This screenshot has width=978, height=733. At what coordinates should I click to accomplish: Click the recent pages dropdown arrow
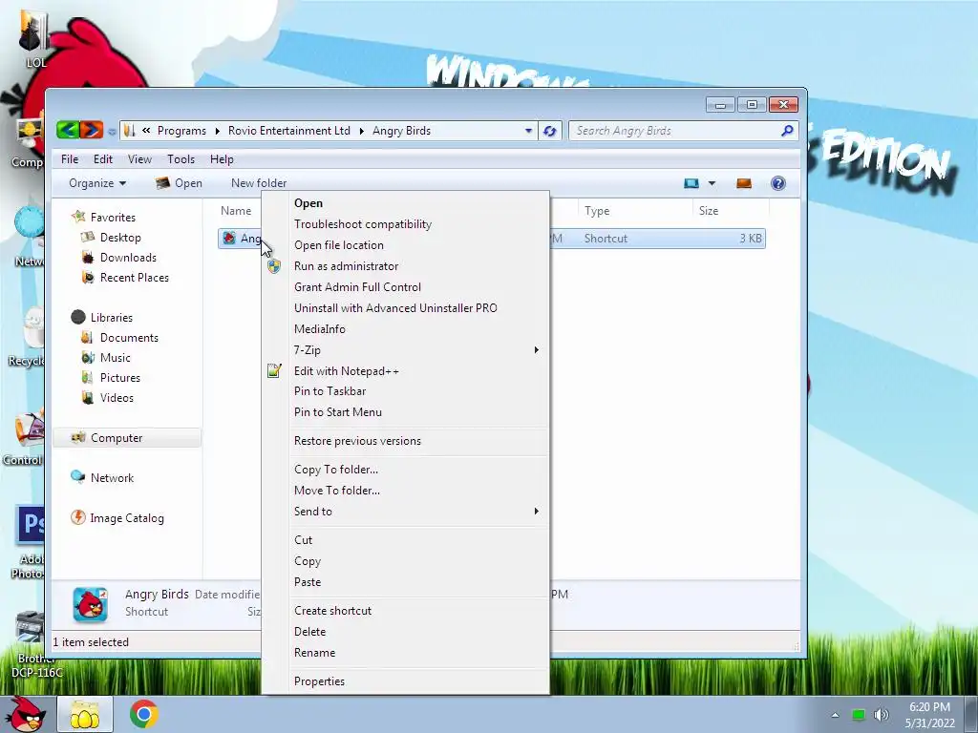click(x=112, y=132)
